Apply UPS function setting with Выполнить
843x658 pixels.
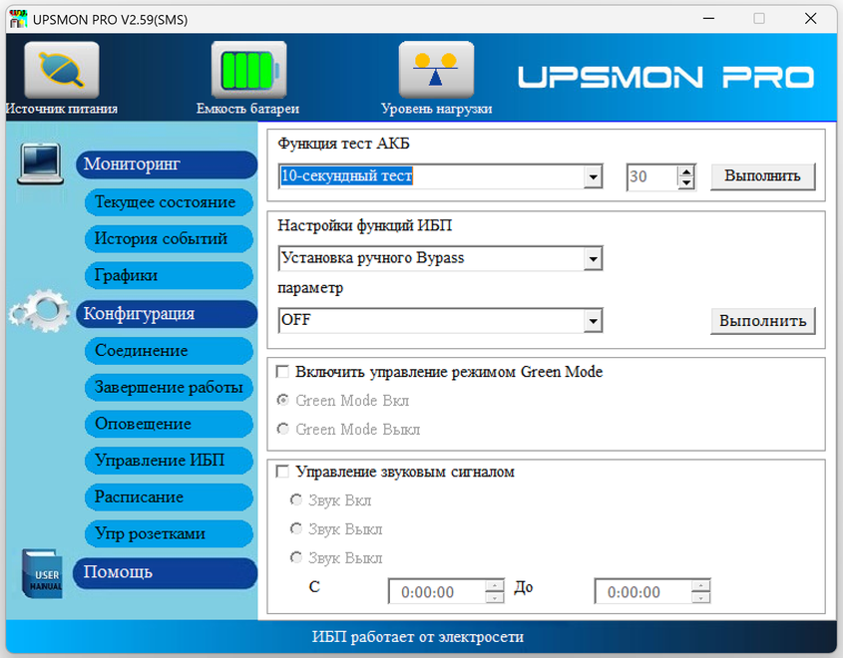coord(762,321)
